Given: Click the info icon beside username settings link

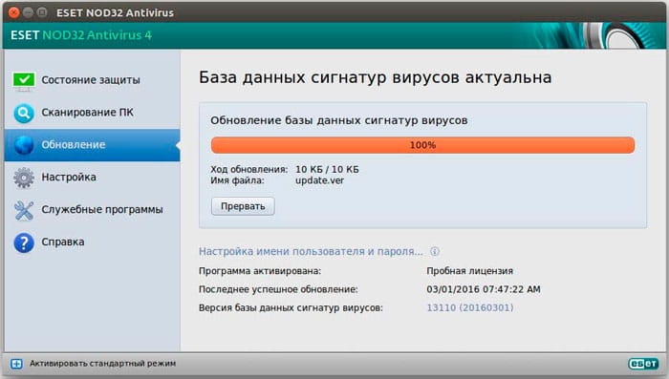Looking at the screenshot, I should pos(435,251).
